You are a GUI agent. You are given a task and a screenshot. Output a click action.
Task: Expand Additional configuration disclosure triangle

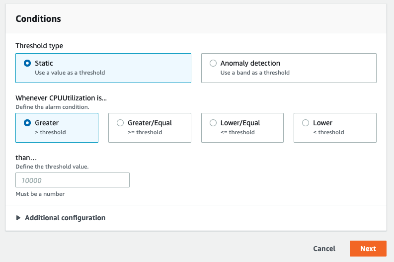19,218
